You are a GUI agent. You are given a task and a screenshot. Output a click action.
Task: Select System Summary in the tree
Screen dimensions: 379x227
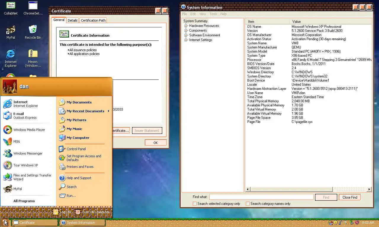[195, 21]
